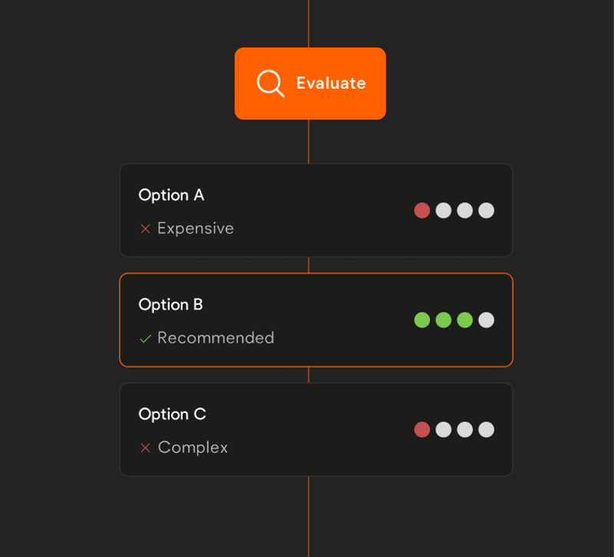Click the Evaluate button label

331,84
